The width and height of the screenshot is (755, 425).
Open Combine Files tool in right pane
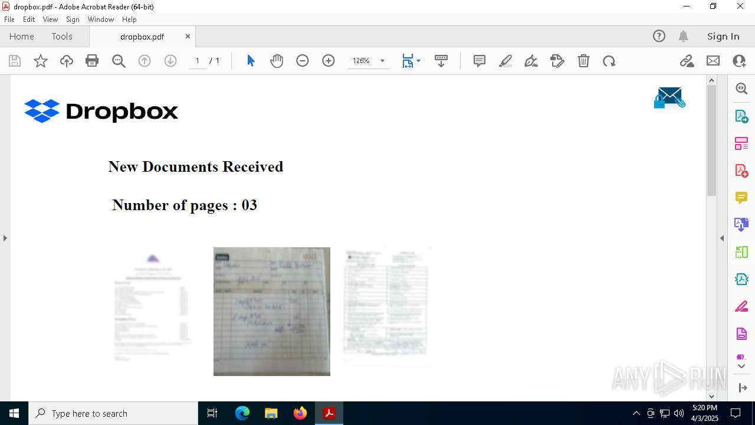click(741, 224)
